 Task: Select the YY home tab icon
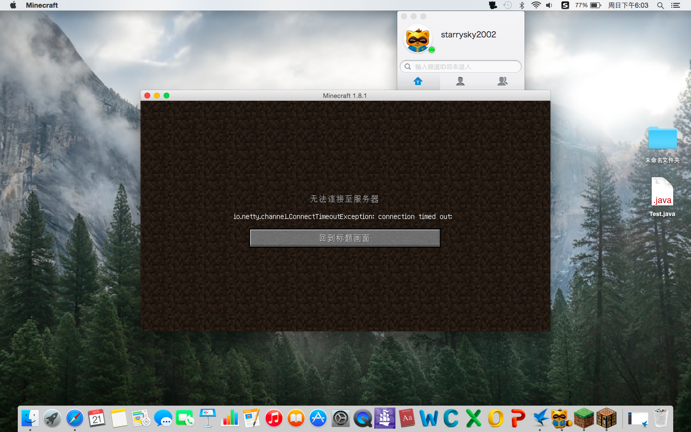tap(418, 81)
